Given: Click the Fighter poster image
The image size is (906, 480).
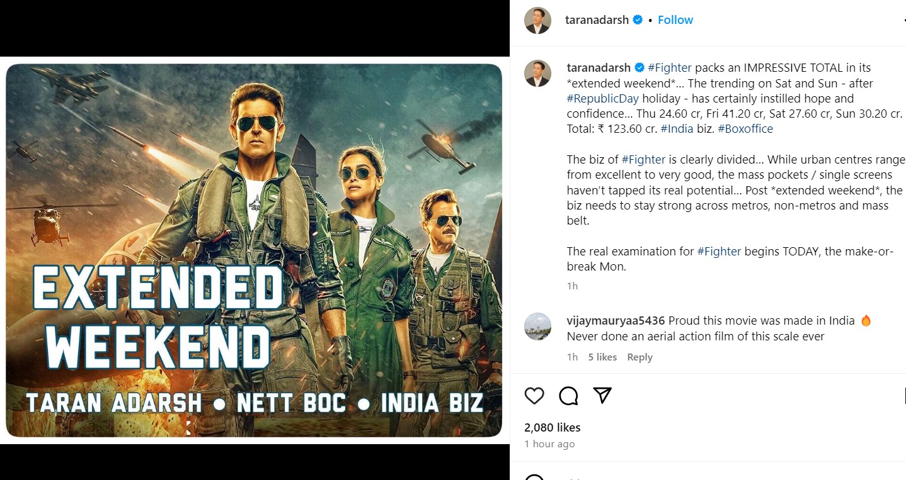Looking at the screenshot, I should tap(254, 250).
